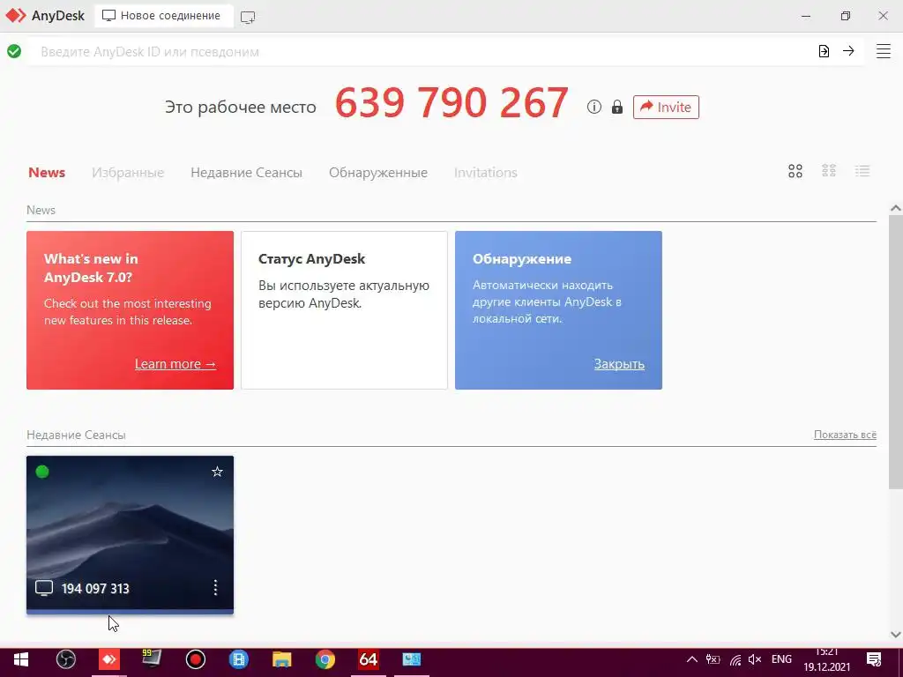The height and width of the screenshot is (677, 903).
Task: Switch to list view layout
Action: pos(862,171)
